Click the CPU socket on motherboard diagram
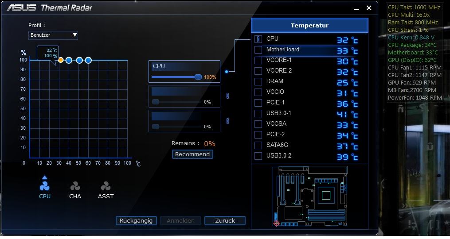This screenshot has width=450, height=239. click(326, 195)
